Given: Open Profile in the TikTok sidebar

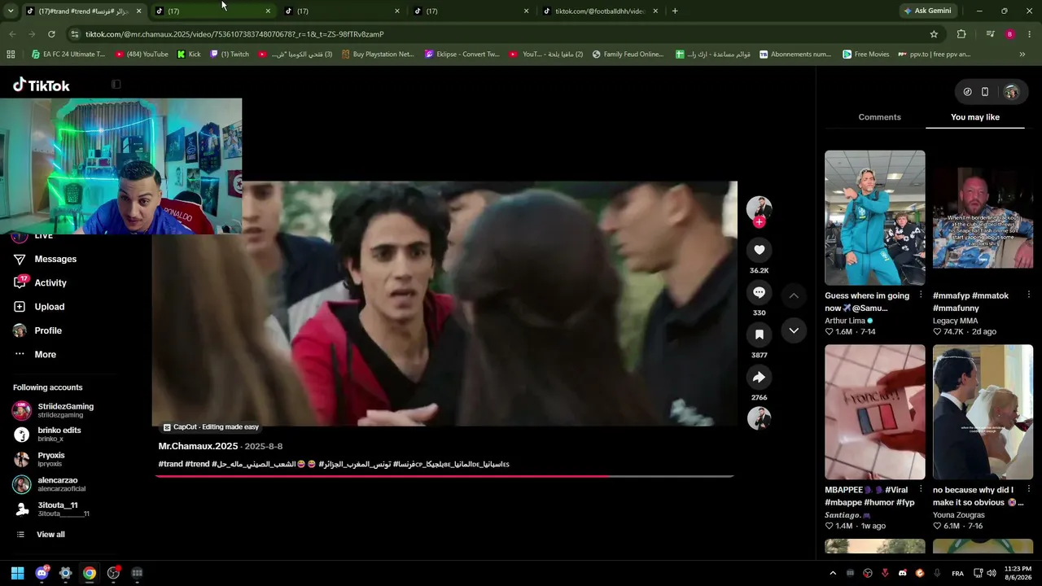Looking at the screenshot, I should pos(48,330).
